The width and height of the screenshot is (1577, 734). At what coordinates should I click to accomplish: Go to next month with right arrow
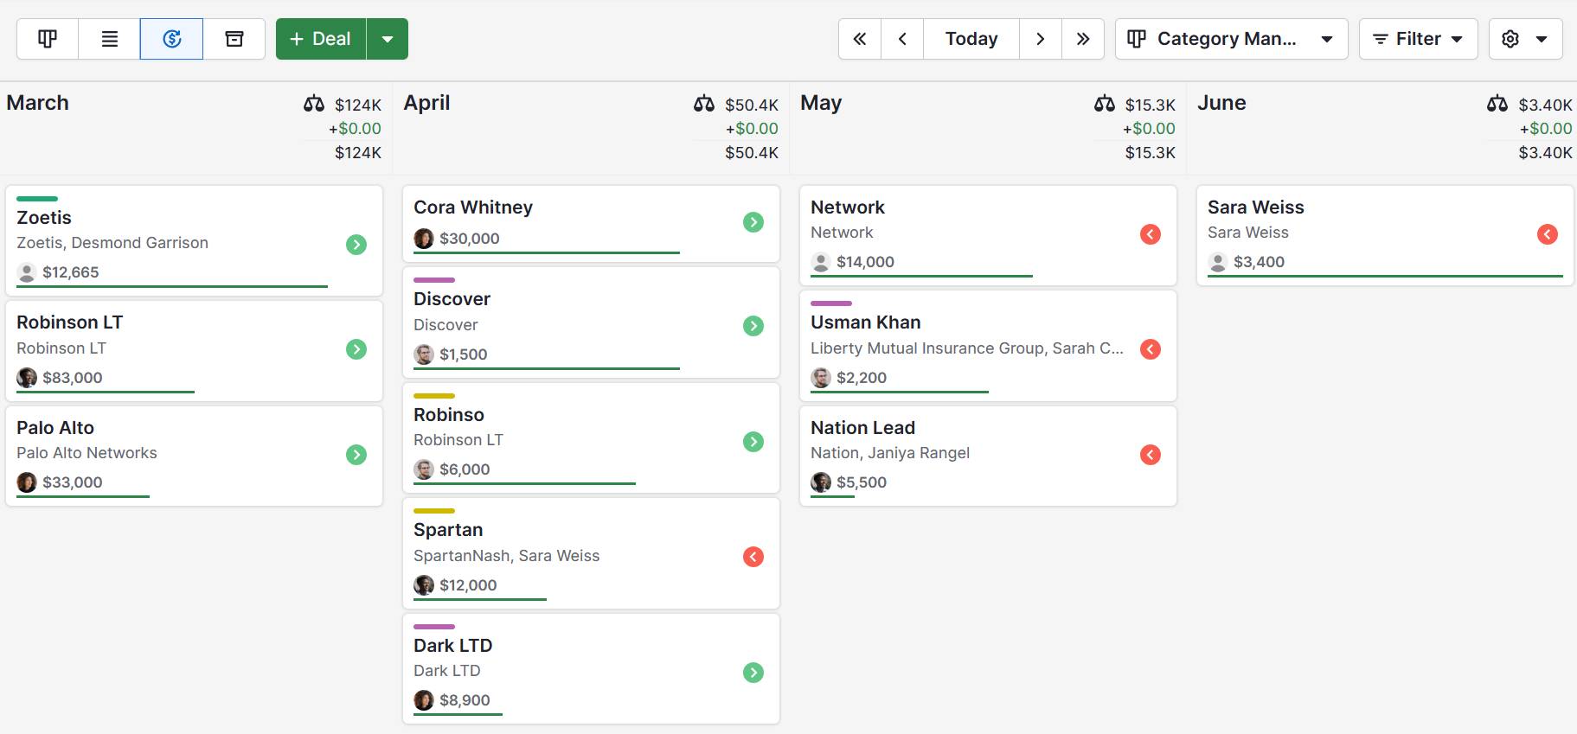click(x=1041, y=39)
